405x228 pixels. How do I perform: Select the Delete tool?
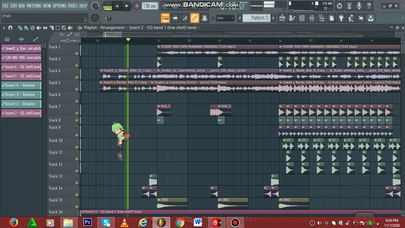click(x=33, y=28)
